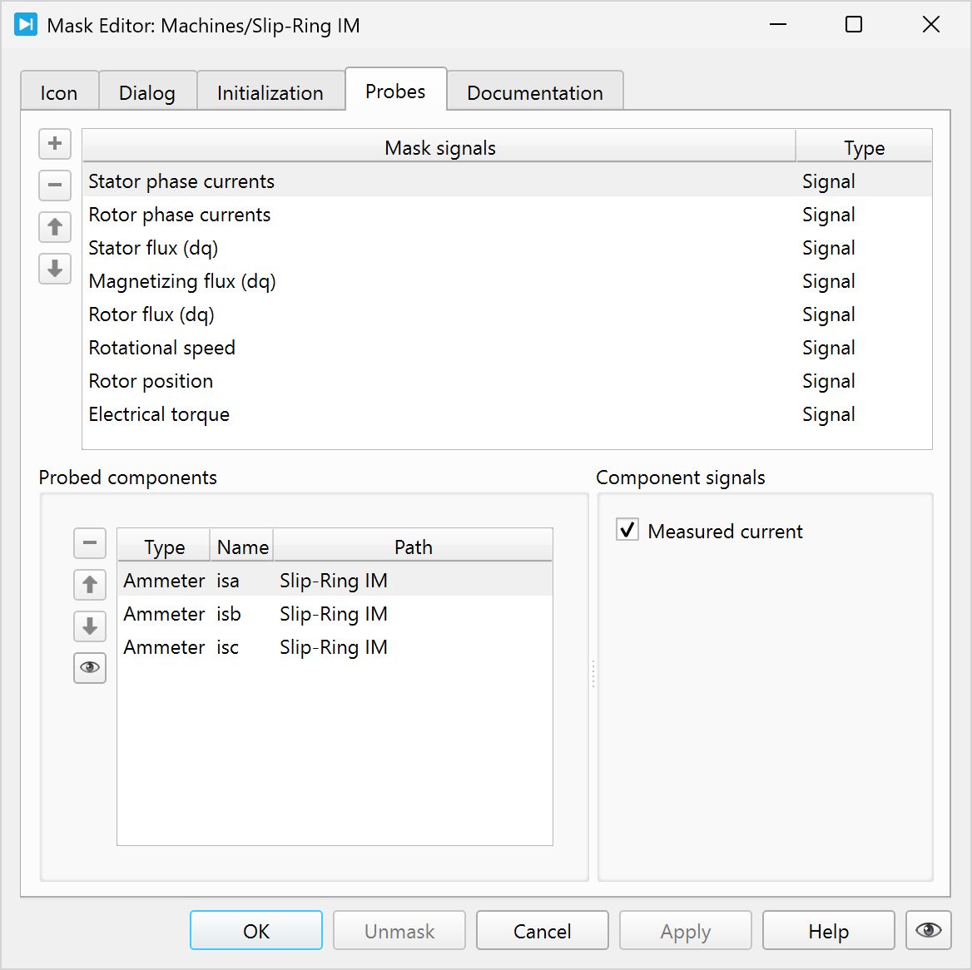
Task: Show probed component with eye icon
Action: (90, 668)
